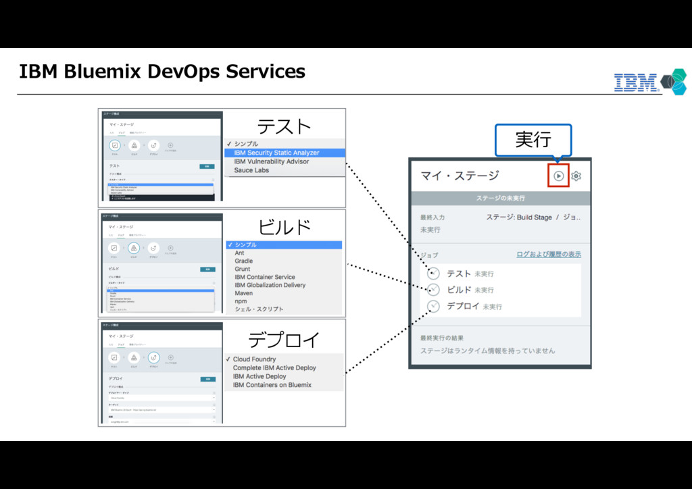Open the bottom dropdown in デプロイ panel
The width and height of the screenshot is (692, 489).
point(162,421)
